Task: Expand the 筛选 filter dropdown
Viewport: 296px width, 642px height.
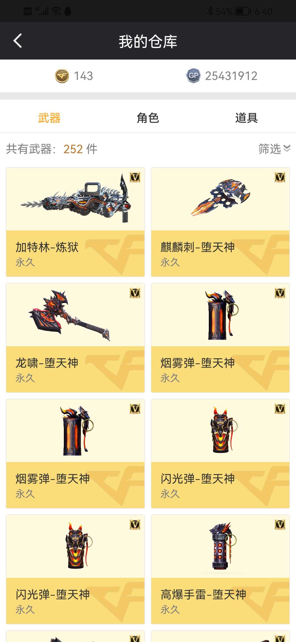Action: [274, 149]
